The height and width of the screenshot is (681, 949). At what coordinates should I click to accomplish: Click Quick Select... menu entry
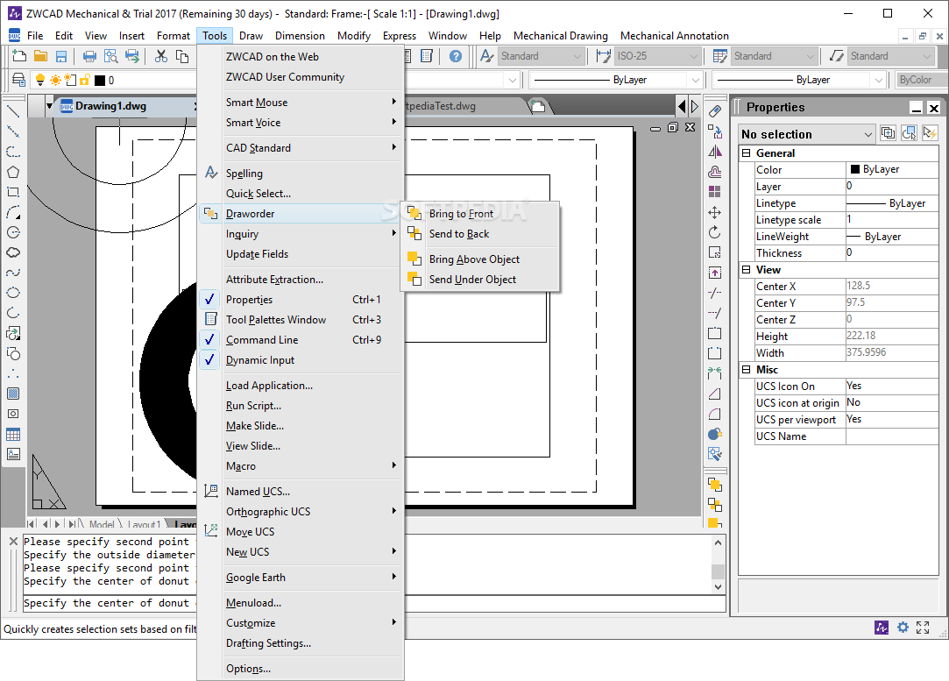(x=301, y=194)
